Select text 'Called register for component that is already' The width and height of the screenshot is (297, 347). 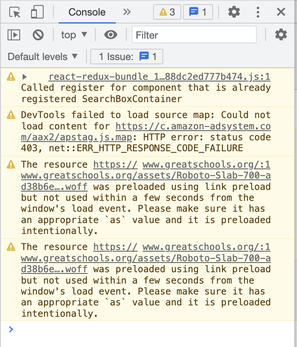[x=146, y=88]
